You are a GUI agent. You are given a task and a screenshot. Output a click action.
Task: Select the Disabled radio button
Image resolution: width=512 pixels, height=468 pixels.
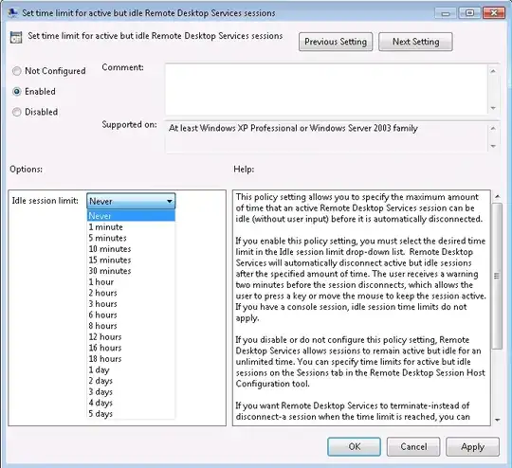[x=17, y=112]
